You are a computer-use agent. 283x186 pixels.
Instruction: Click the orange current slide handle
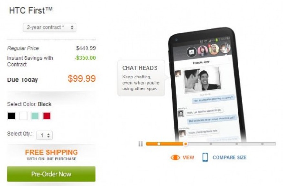click(185, 144)
